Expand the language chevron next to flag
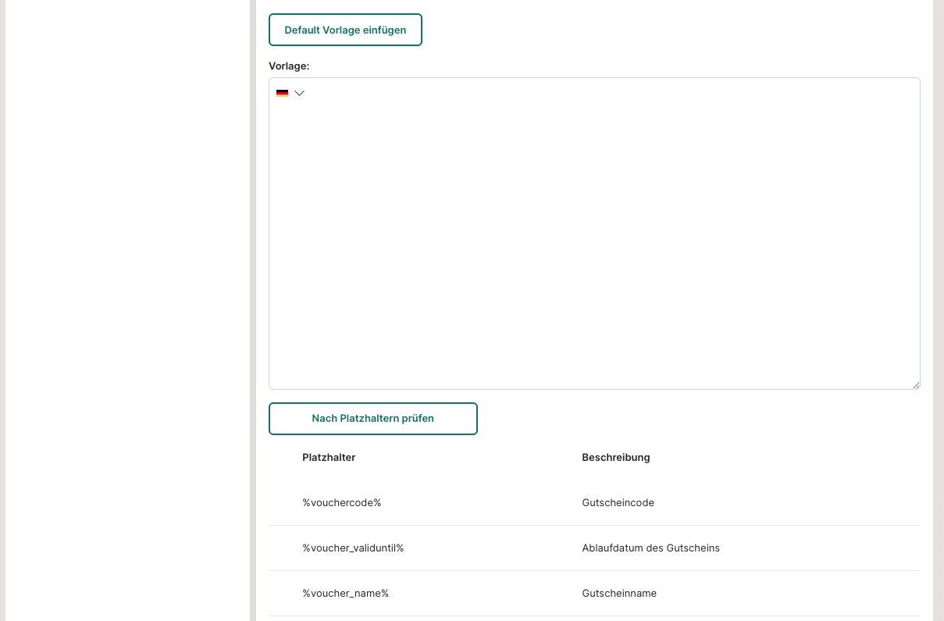Screen dimensions: 944x621 (x=299, y=93)
